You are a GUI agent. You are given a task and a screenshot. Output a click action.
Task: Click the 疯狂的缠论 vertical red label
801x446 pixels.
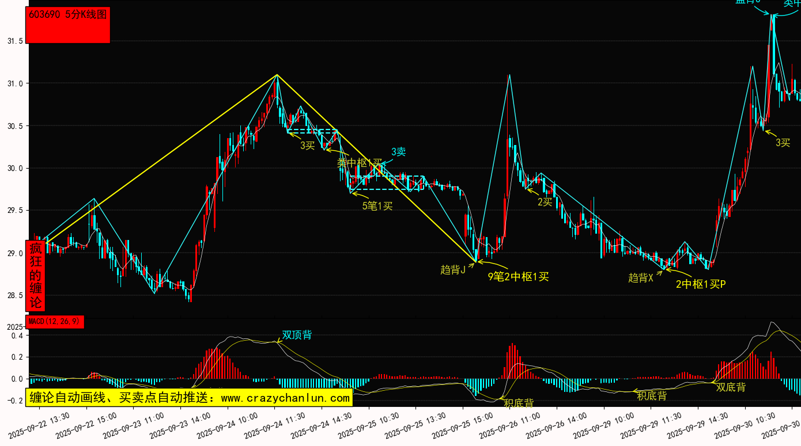(36, 275)
